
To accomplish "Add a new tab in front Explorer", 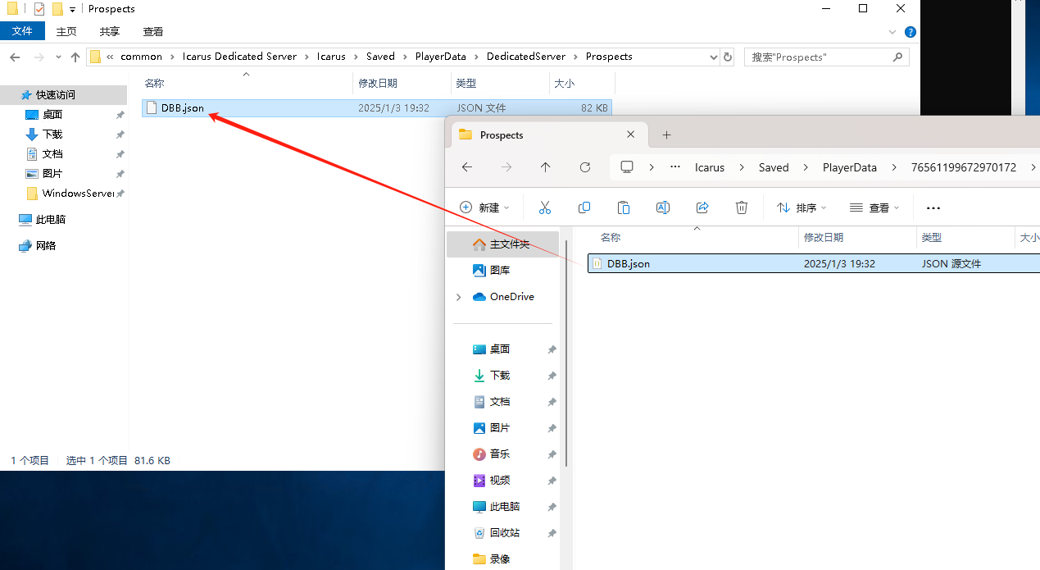I will 666,135.
